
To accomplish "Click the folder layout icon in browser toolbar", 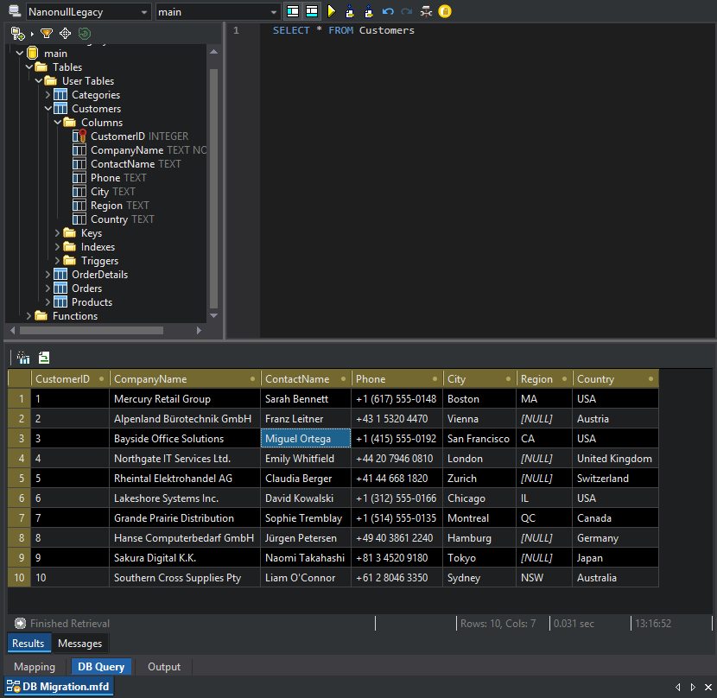I will click(x=18, y=34).
